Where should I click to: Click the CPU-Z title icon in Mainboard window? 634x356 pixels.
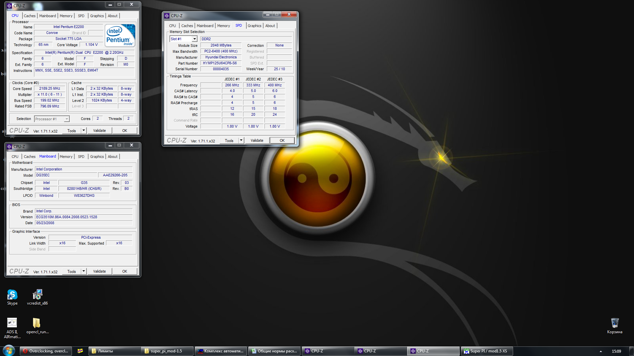9,146
